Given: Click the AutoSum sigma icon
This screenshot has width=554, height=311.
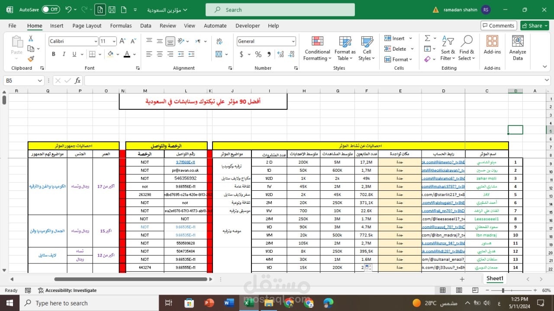Looking at the screenshot, I should point(427,38).
